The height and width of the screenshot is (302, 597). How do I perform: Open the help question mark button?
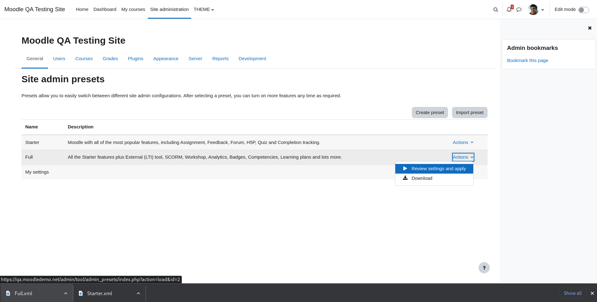pyautogui.click(x=484, y=268)
